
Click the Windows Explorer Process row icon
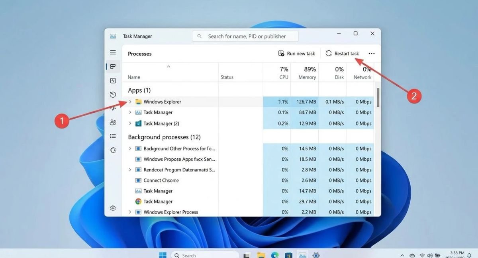point(138,212)
